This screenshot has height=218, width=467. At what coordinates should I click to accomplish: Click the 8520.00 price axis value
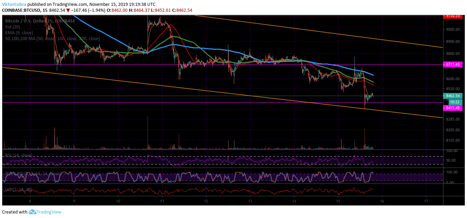point(453,89)
